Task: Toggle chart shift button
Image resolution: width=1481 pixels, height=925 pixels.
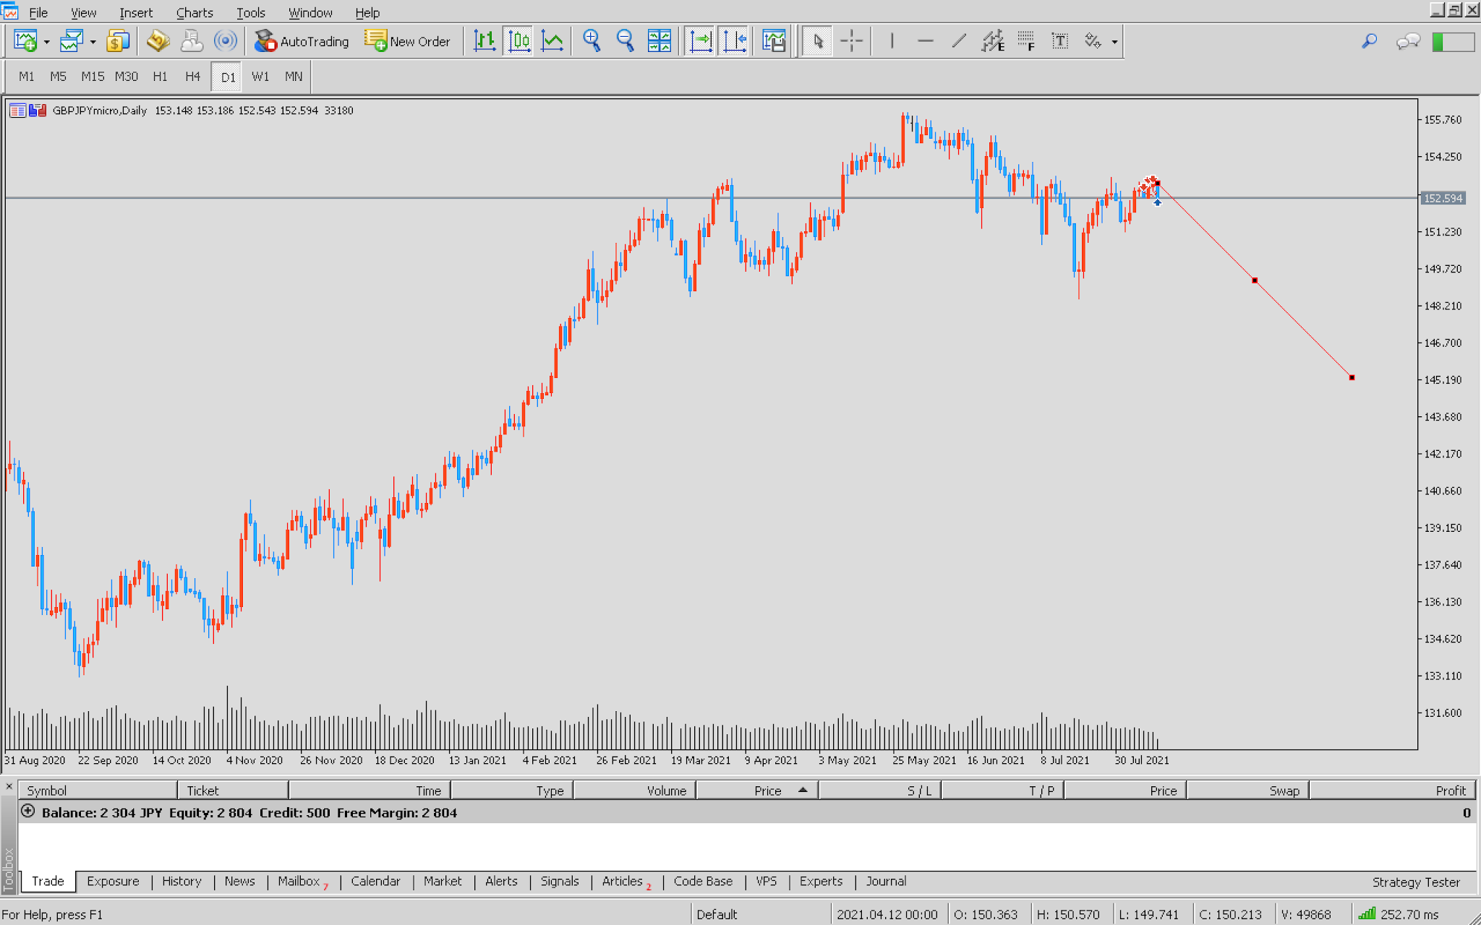Action: 734,41
